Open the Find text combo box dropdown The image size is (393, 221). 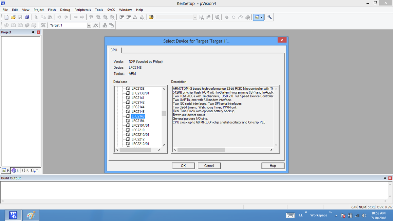coord(196,17)
